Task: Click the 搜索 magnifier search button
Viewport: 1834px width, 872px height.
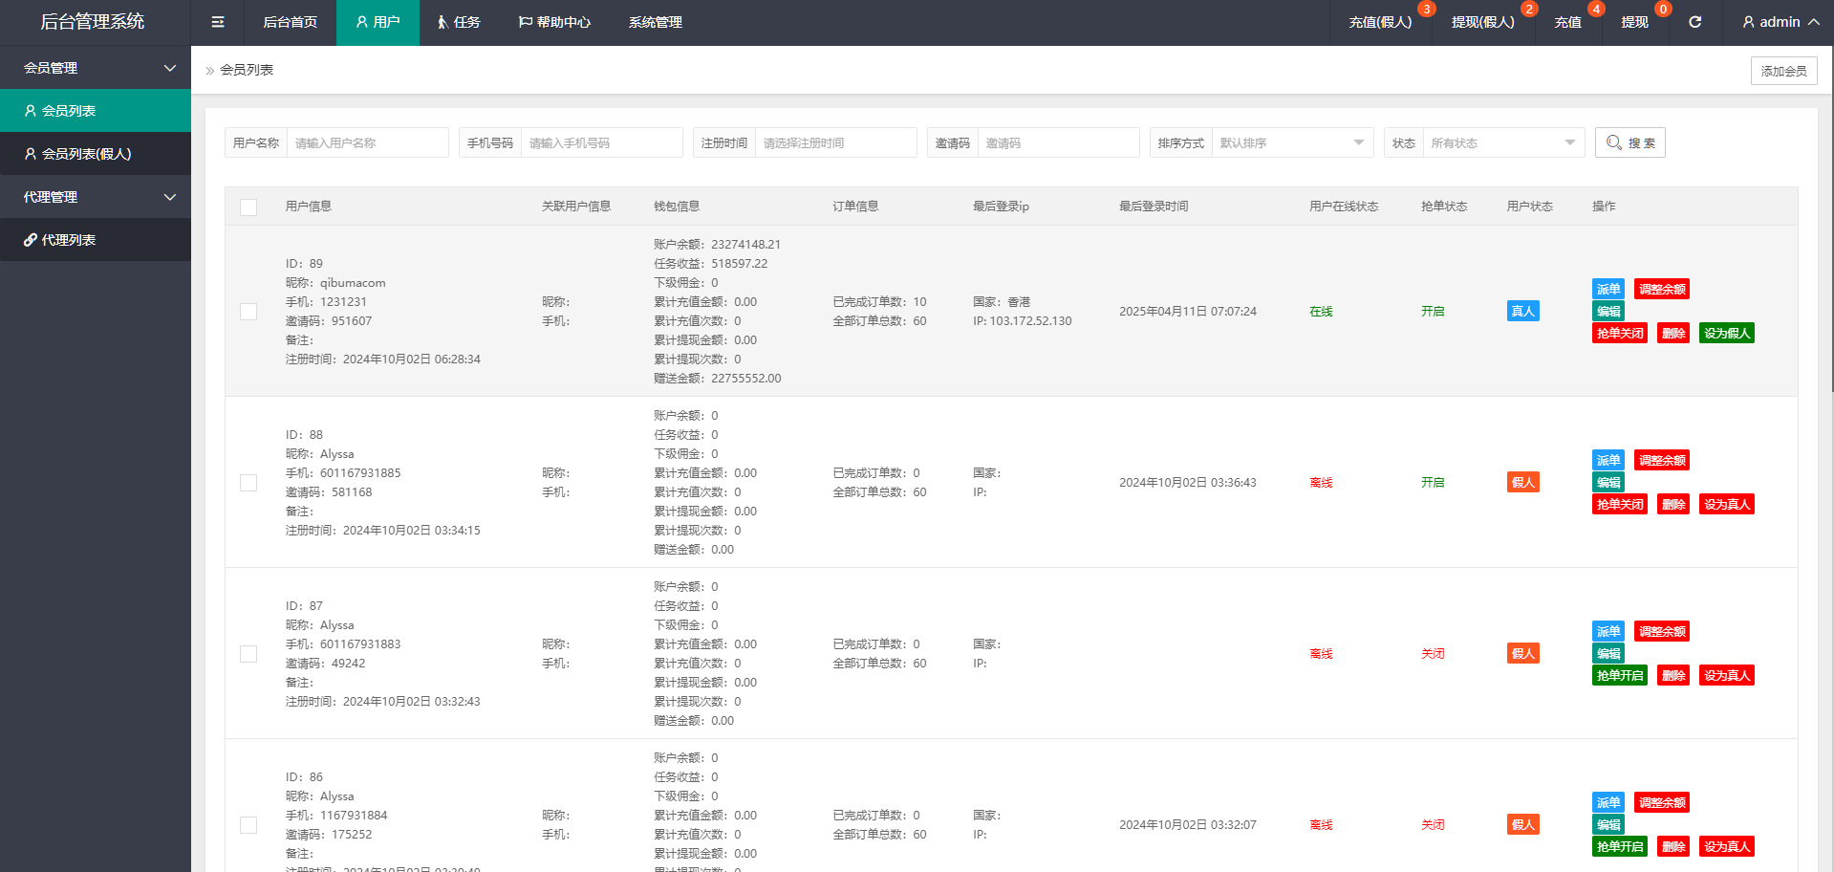Action: (x=1629, y=142)
